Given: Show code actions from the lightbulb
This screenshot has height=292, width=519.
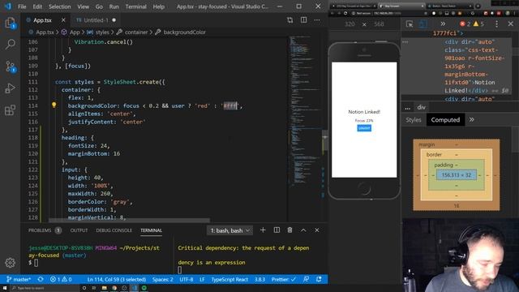Looking at the screenshot, I should point(54,105).
